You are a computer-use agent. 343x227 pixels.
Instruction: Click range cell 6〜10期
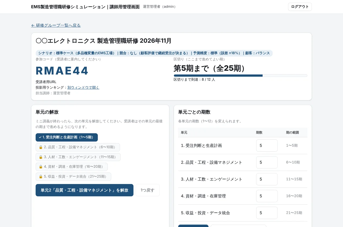[293, 162]
